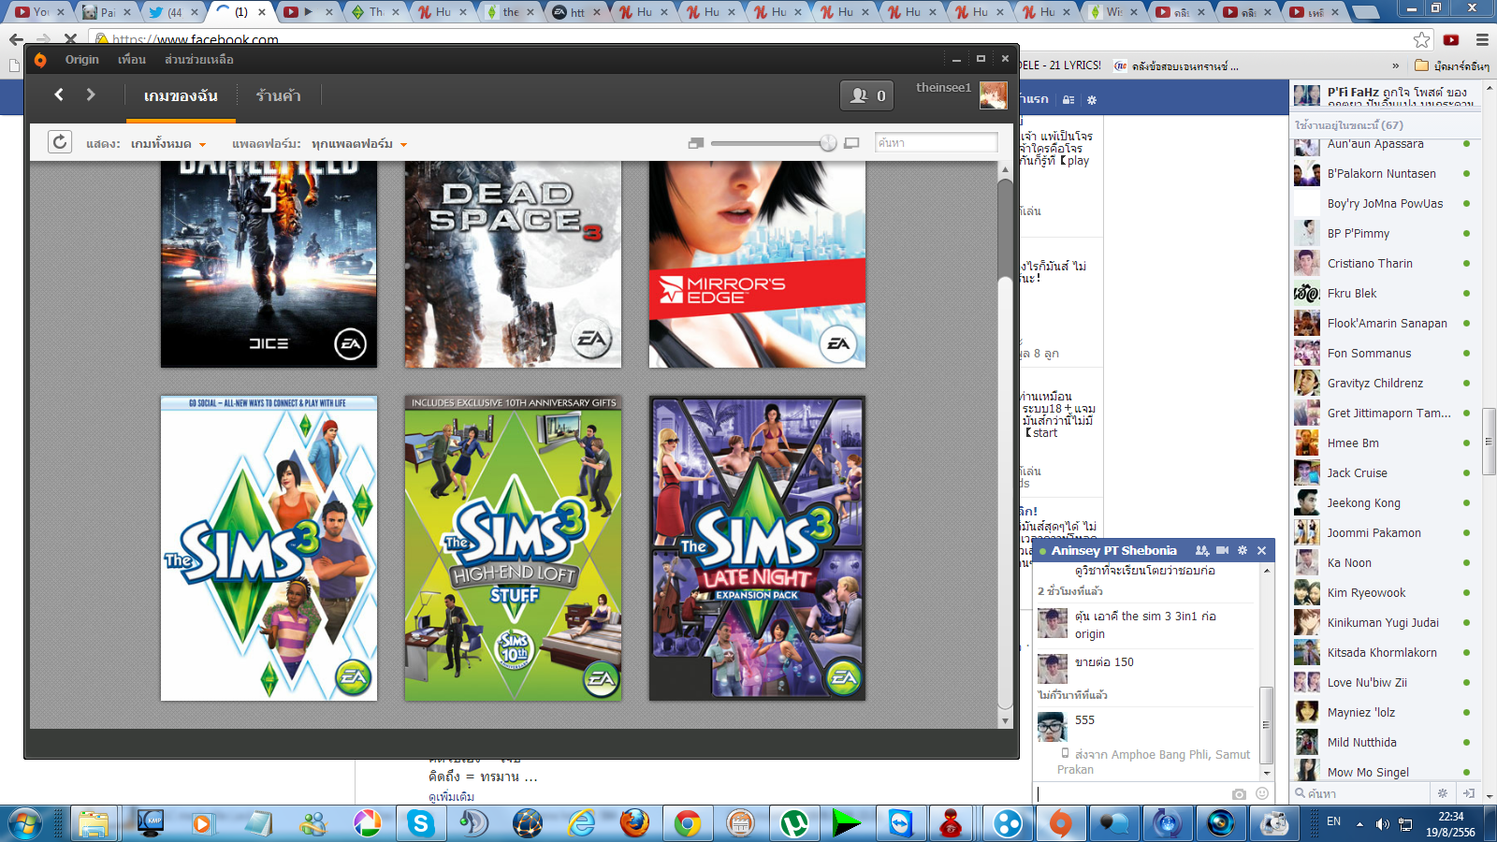Screen dimensions: 1497x842
Task: Click the Windows Start button
Action: tap(25, 823)
